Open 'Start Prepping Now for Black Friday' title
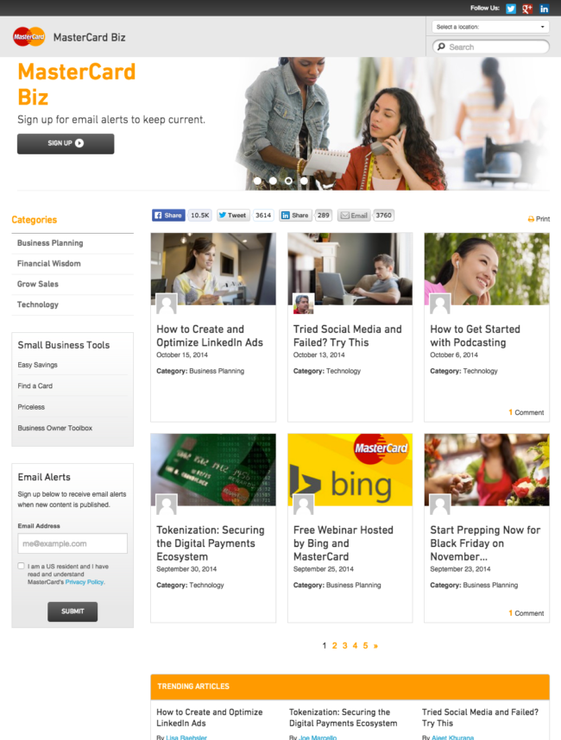561x740 pixels. click(x=485, y=543)
